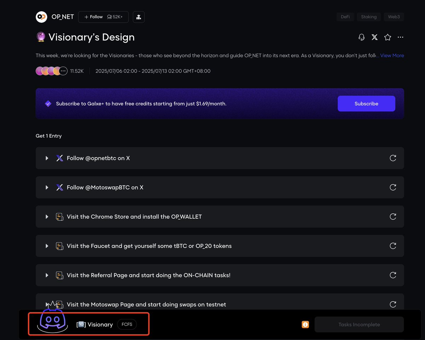This screenshot has height=340, width=425.
Task: Click the quiz icon on the Faucet task
Action: [59, 246]
